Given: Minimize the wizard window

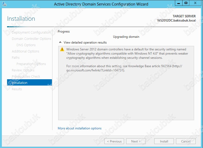Looking at the screenshot, I should click(x=179, y=3).
